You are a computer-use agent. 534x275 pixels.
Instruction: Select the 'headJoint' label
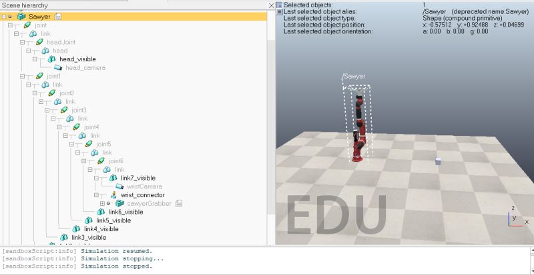[61, 42]
